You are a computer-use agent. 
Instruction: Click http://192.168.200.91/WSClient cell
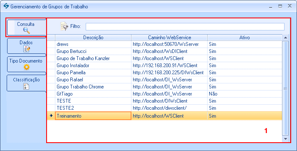coord(169,65)
